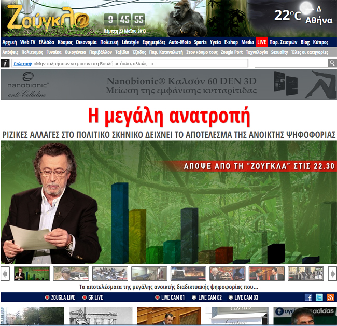The image size is (337, 326).
Task: Open the RSS feed icon
Action: [330, 297]
